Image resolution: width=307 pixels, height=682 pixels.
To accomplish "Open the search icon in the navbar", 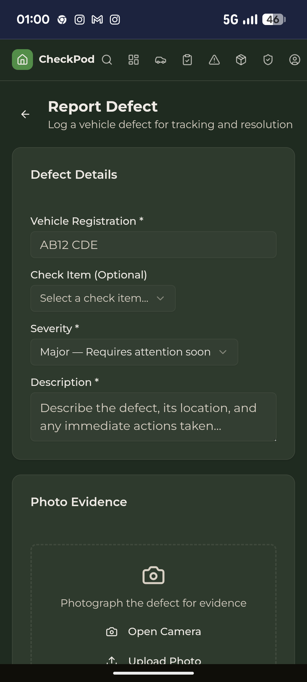I will pyautogui.click(x=107, y=60).
